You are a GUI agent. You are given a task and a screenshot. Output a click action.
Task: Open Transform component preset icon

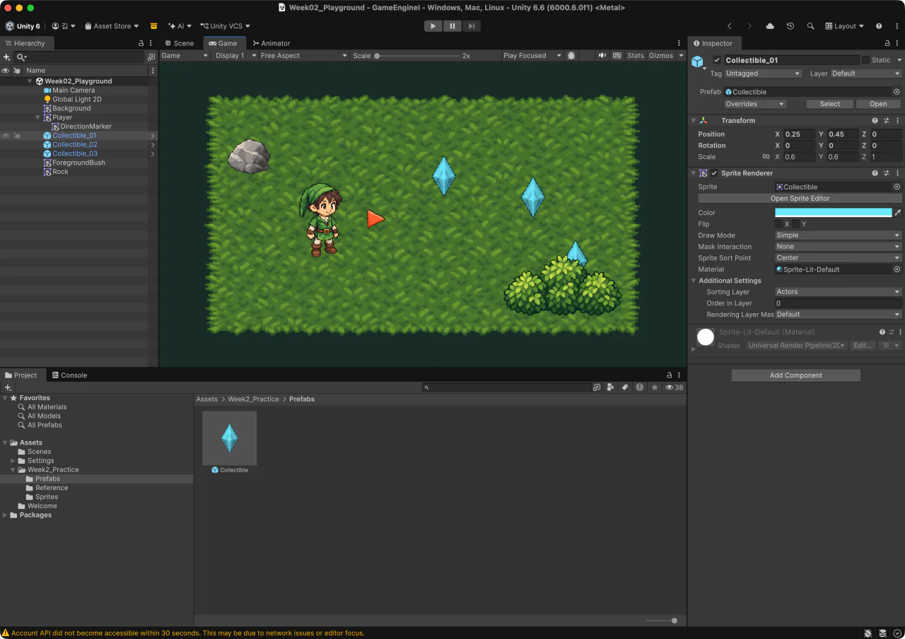(887, 121)
